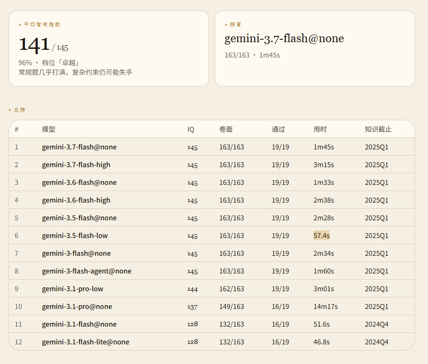This screenshot has height=364, width=428.
Task: Click the 14m17s time value
Action: (x=325, y=307)
